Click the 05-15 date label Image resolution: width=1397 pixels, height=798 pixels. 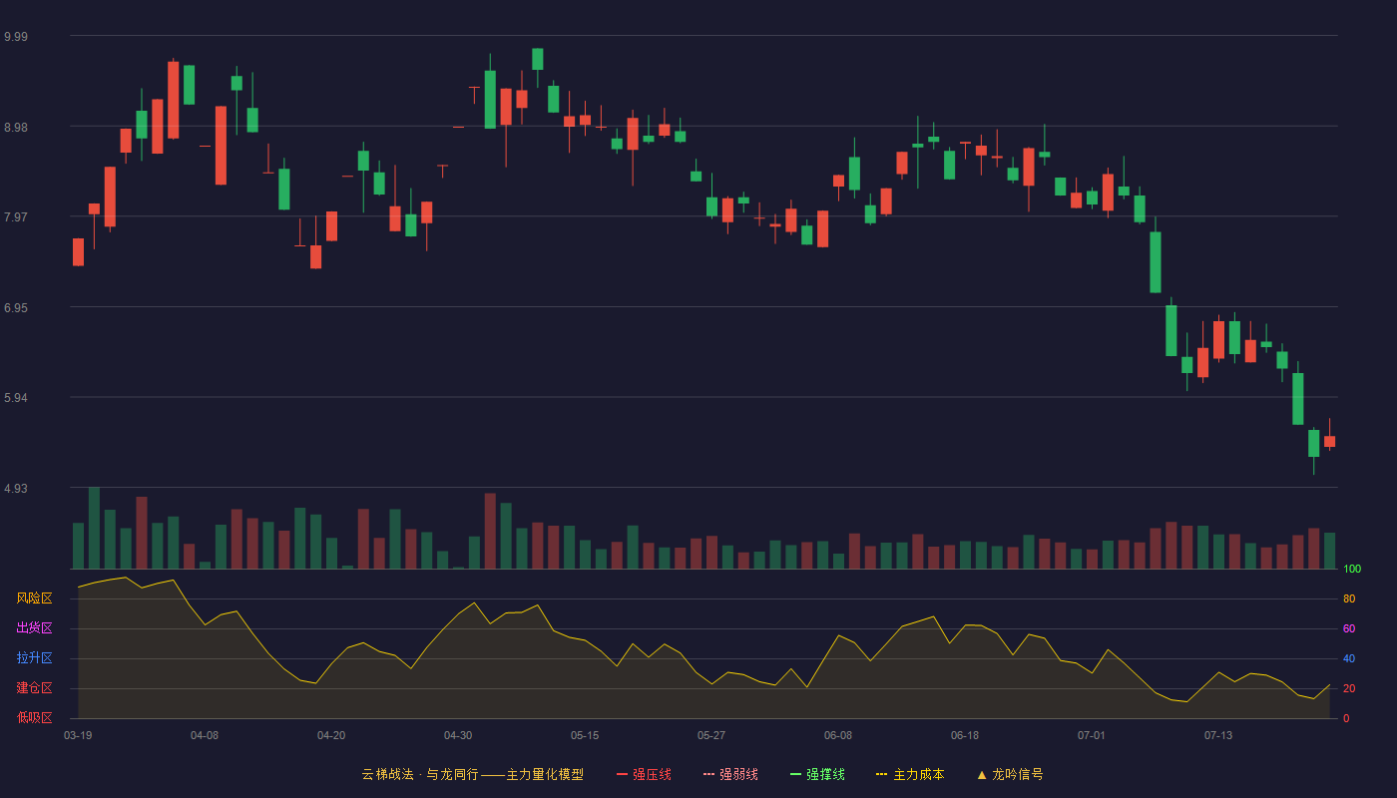point(585,735)
